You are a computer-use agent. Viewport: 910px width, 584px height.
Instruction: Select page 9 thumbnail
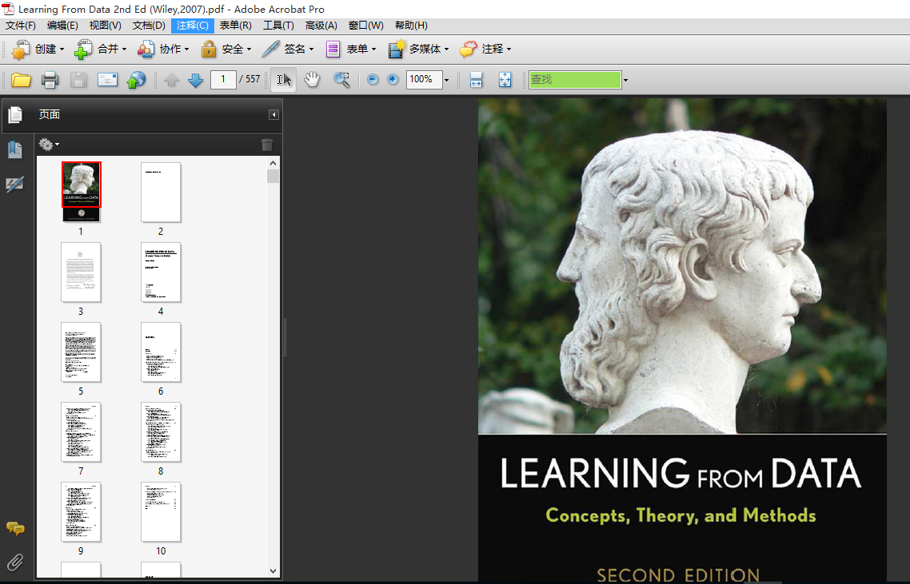82,512
